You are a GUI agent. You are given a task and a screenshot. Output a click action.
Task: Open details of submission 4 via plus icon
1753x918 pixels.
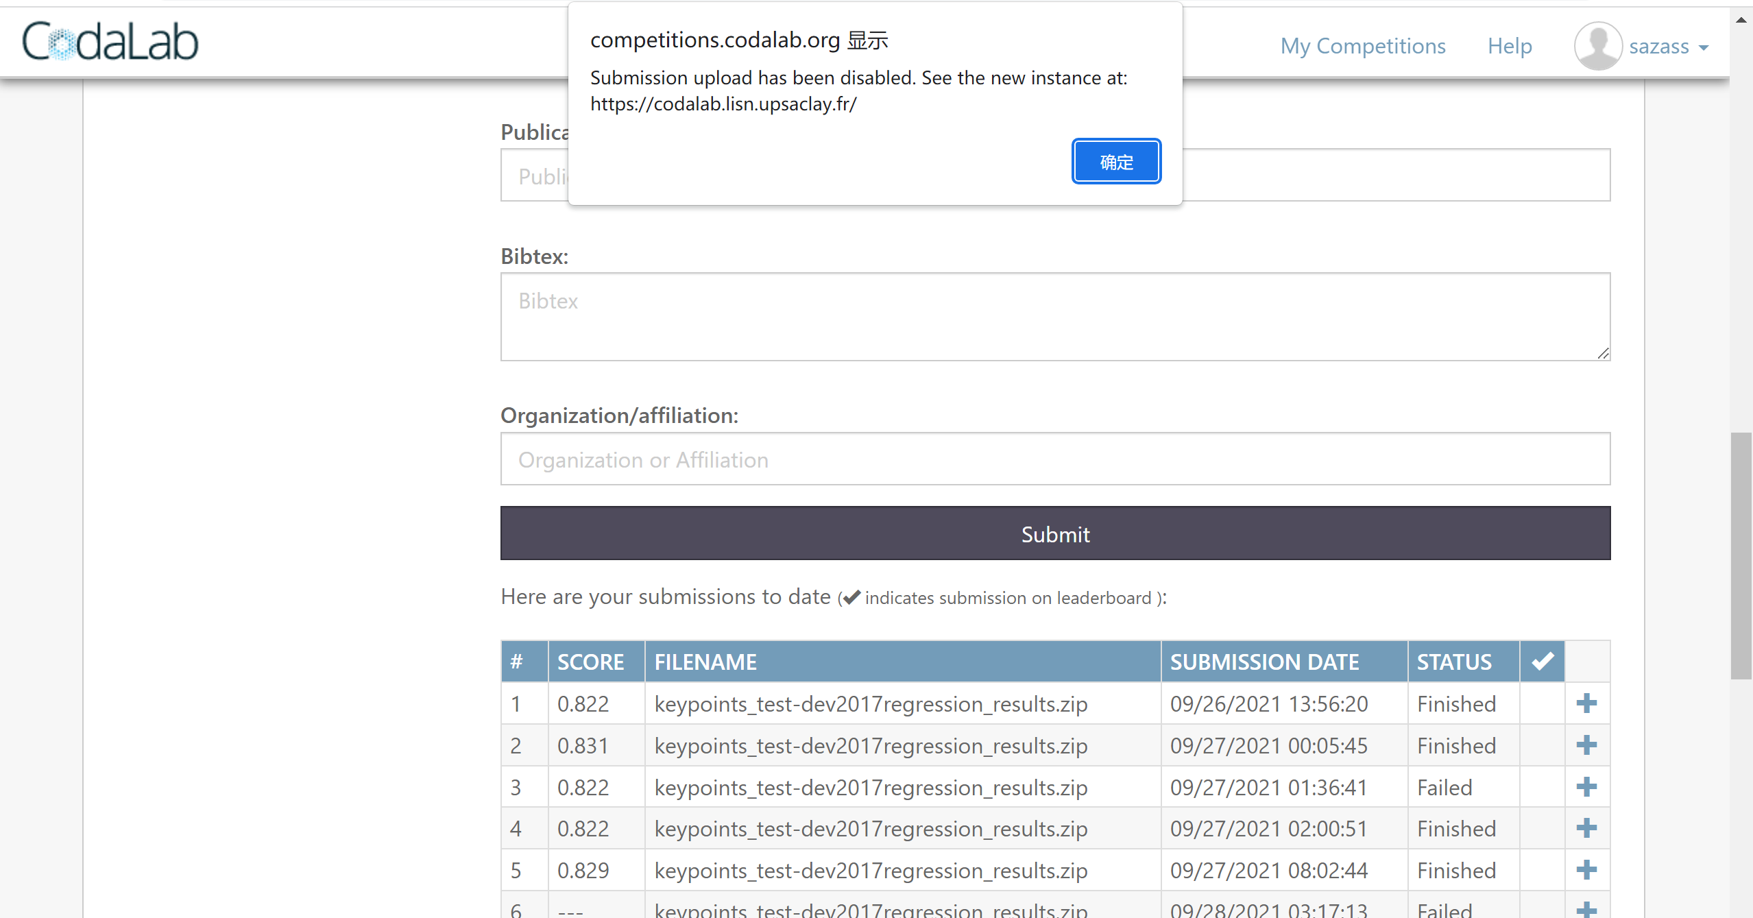tap(1586, 828)
